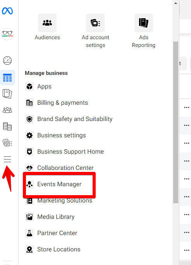191x265 pixels.
Task: Click the tools menu scrollbar thumb
Action: [x=176, y=122]
